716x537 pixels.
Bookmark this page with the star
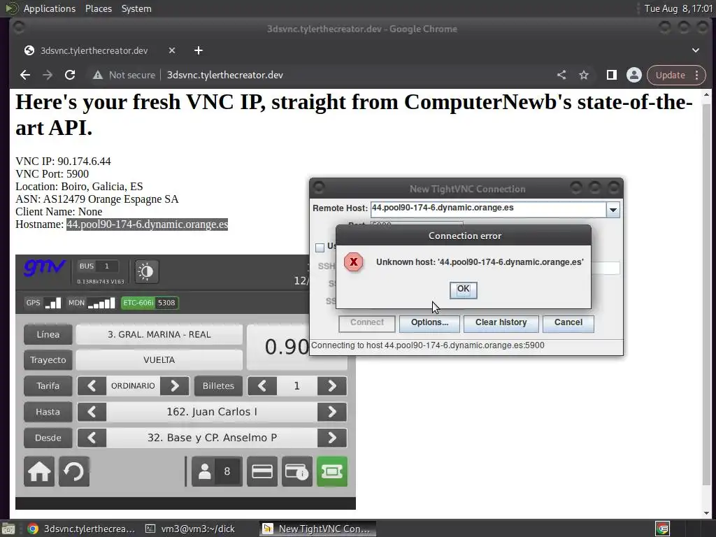[x=584, y=75]
